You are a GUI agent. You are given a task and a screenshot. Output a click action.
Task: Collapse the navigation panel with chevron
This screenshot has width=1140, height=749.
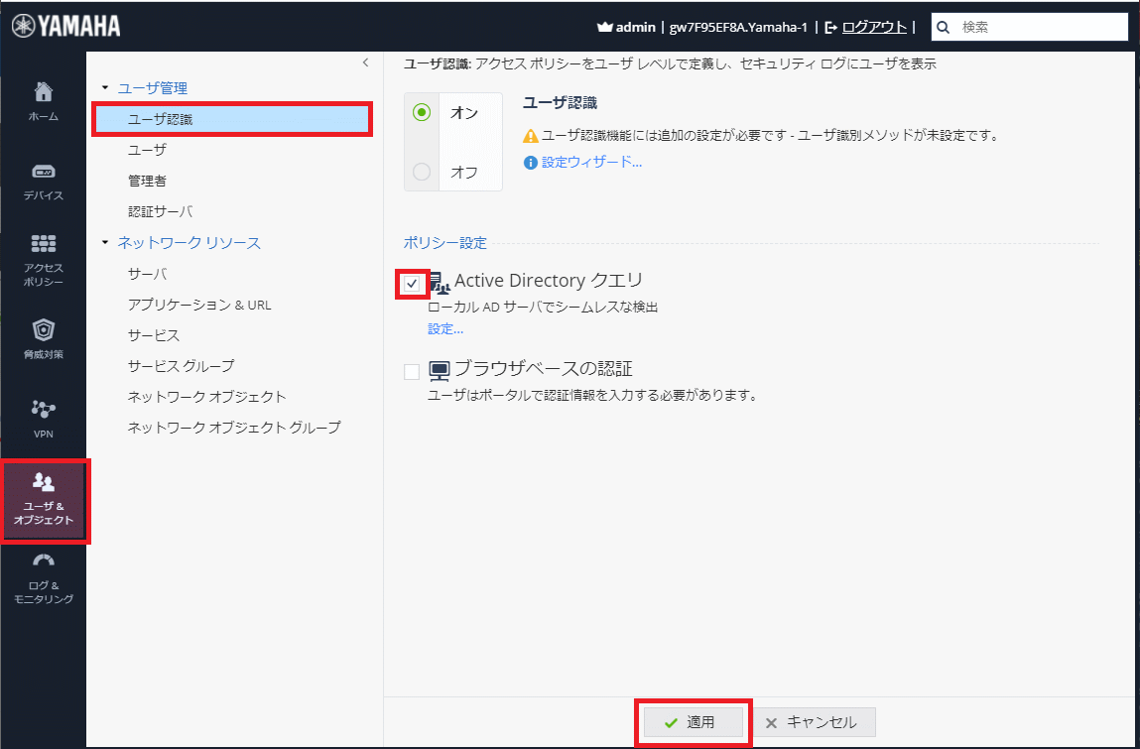coord(365,62)
